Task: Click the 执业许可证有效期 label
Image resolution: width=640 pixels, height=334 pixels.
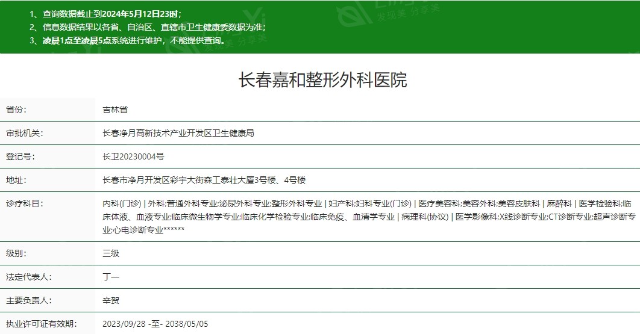Action: coord(41,324)
